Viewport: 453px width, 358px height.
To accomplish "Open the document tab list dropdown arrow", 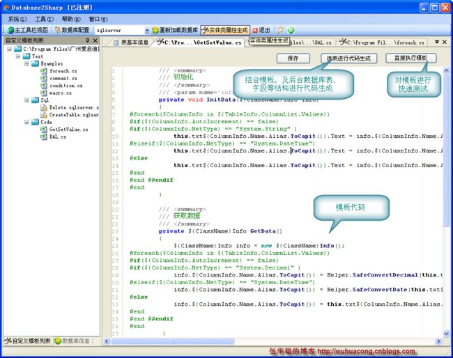I will tap(437, 42).
